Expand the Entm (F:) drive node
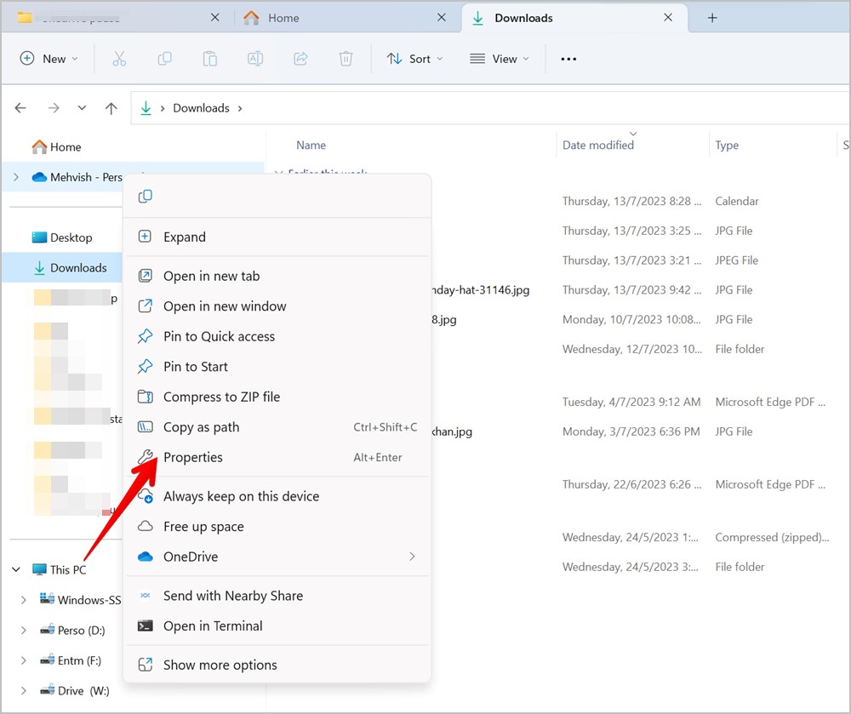Screen dimensions: 851x714 23,660
